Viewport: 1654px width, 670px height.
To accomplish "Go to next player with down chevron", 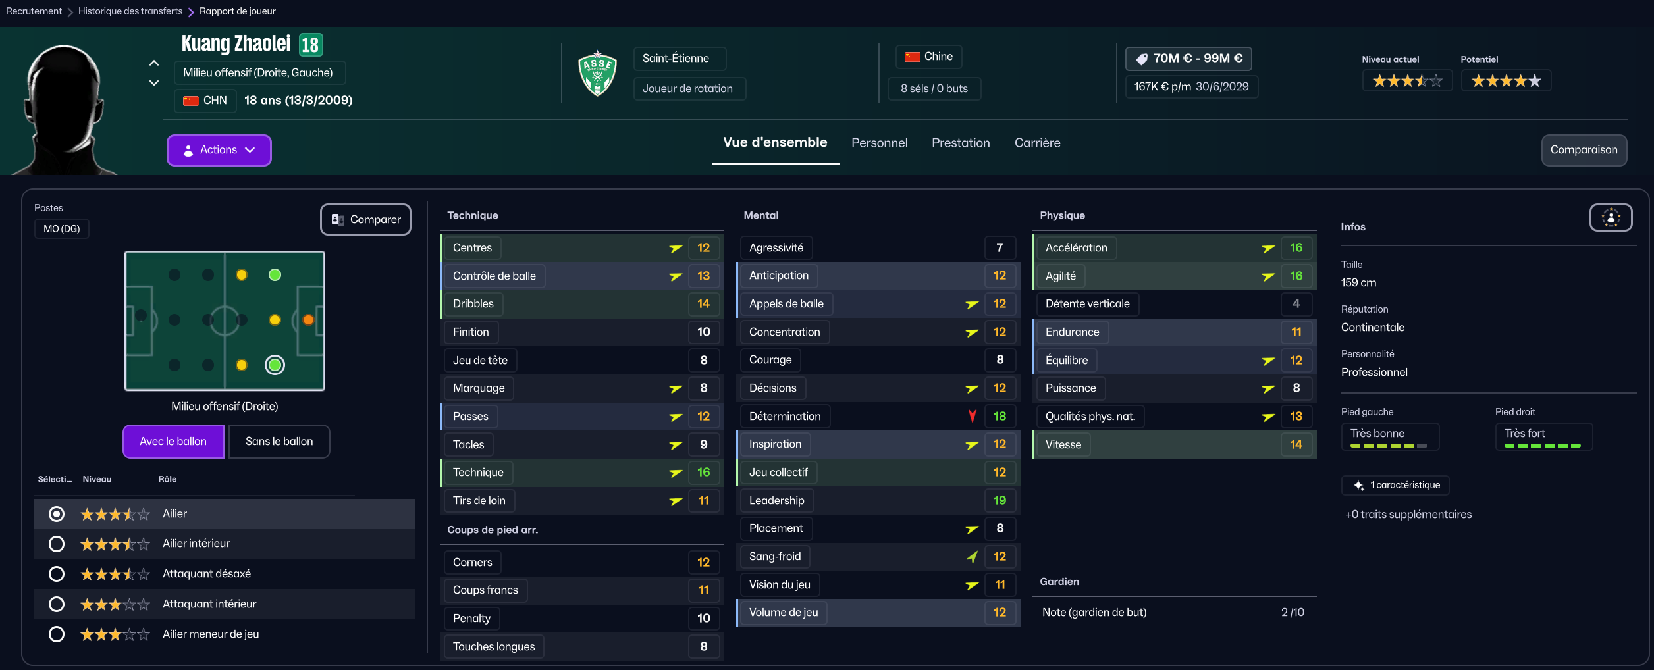I will point(154,83).
